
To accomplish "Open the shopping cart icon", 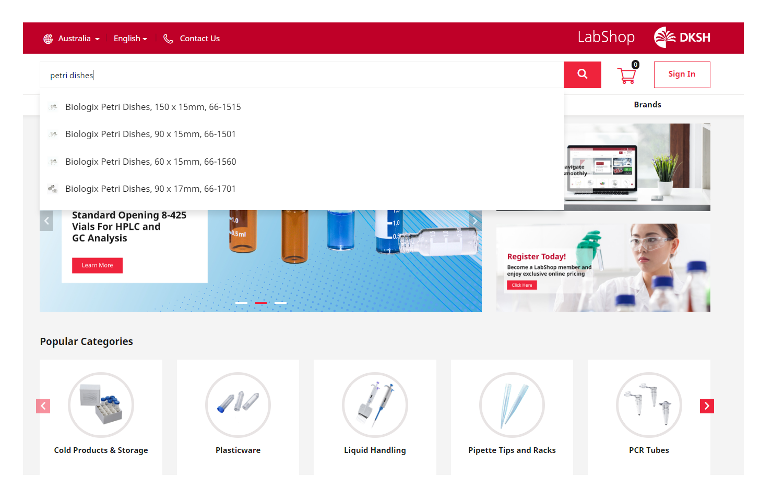I will pos(626,75).
